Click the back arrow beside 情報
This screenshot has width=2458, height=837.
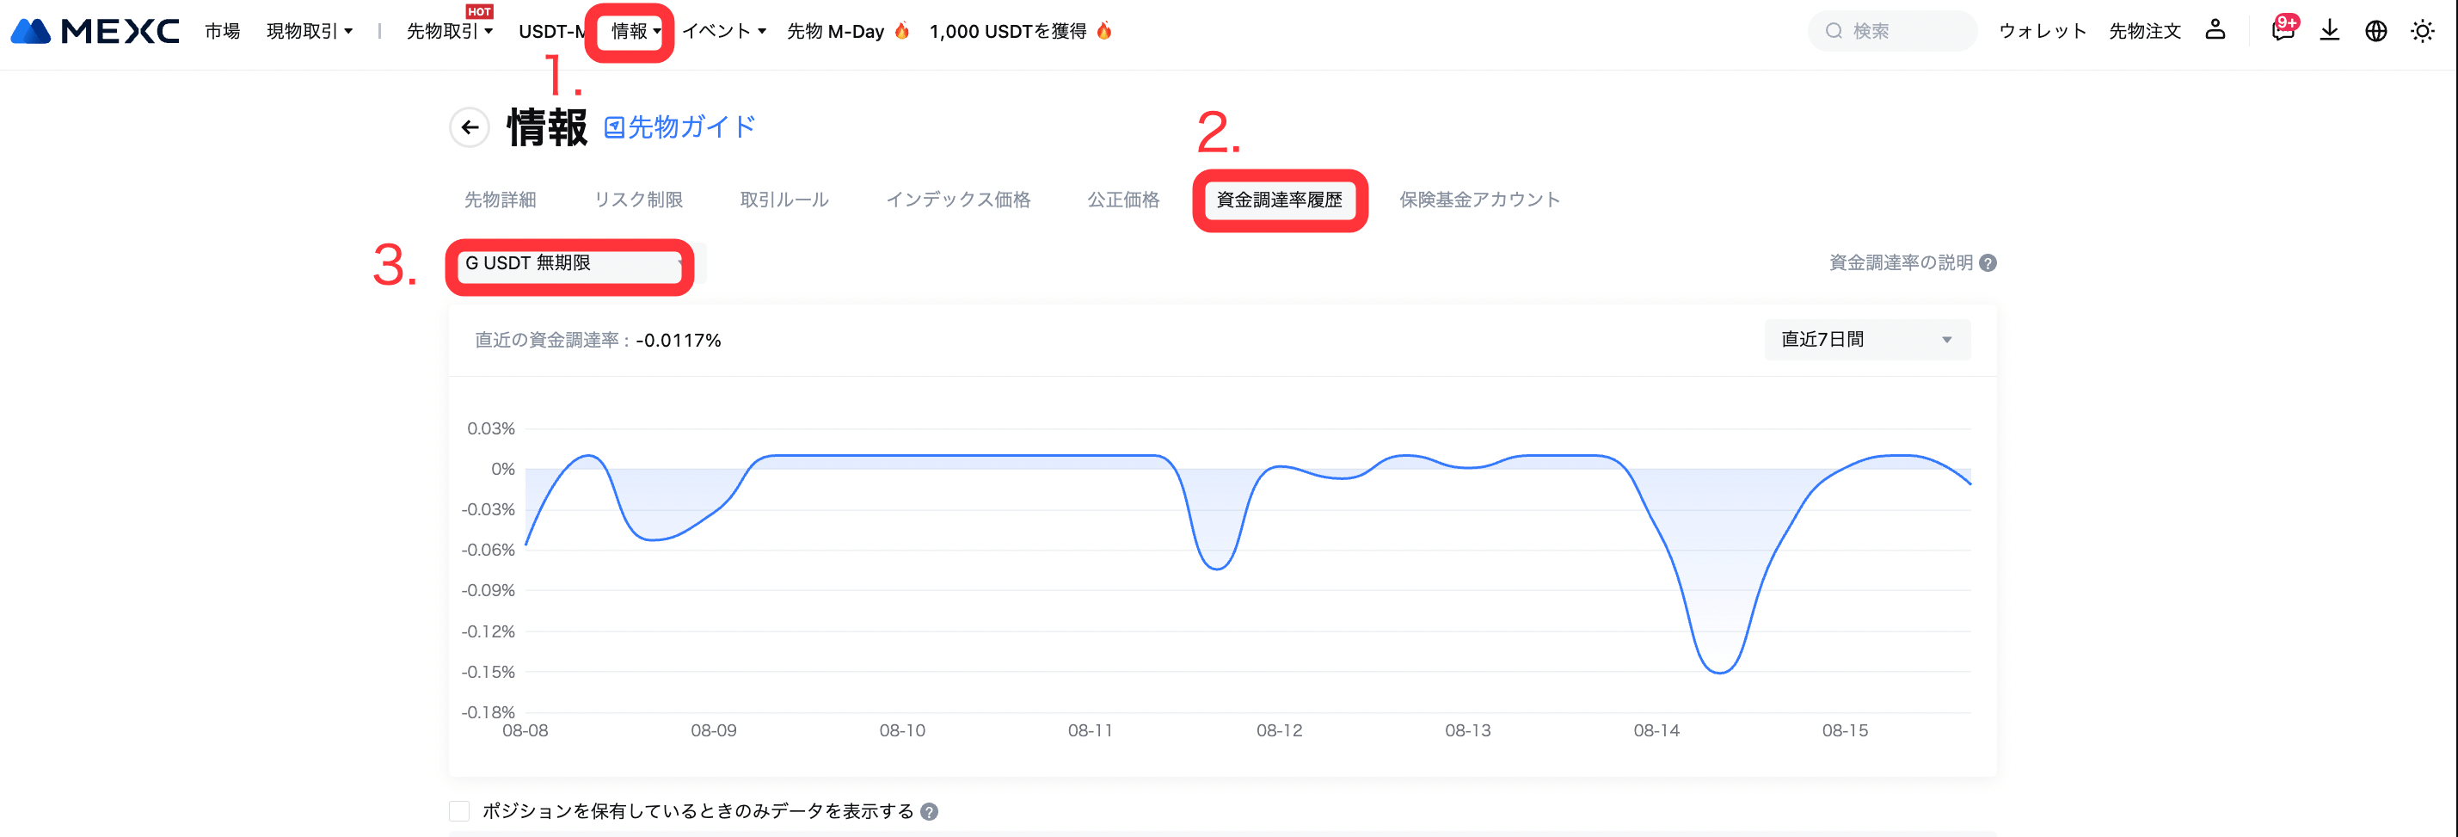(470, 128)
